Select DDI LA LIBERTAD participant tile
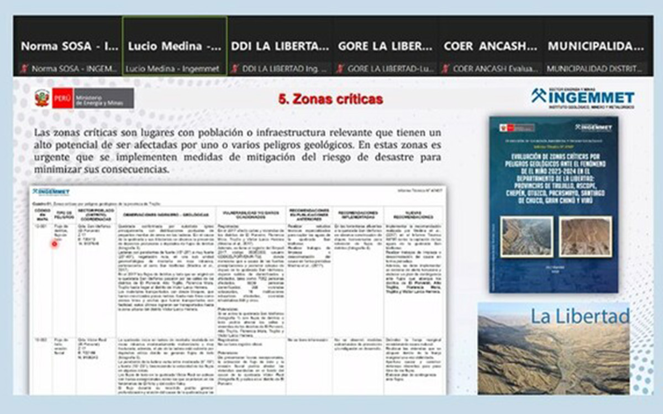 point(280,46)
